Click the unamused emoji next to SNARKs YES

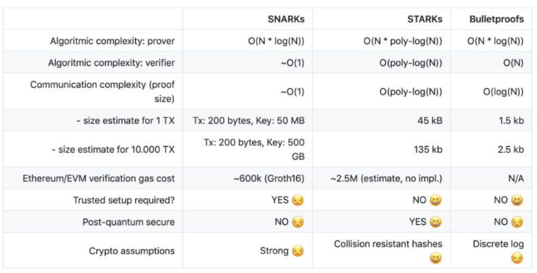[298, 200]
